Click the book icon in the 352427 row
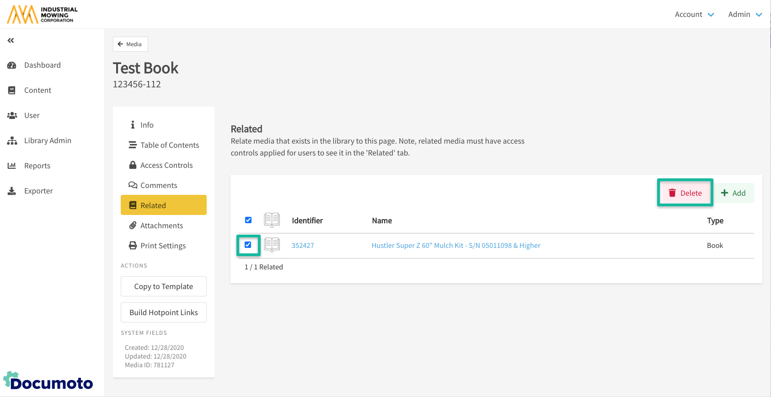This screenshot has width=771, height=397. 272,245
